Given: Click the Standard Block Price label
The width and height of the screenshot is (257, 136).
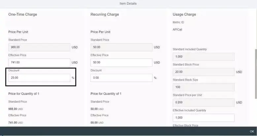Looking at the screenshot, I should click(x=186, y=64).
